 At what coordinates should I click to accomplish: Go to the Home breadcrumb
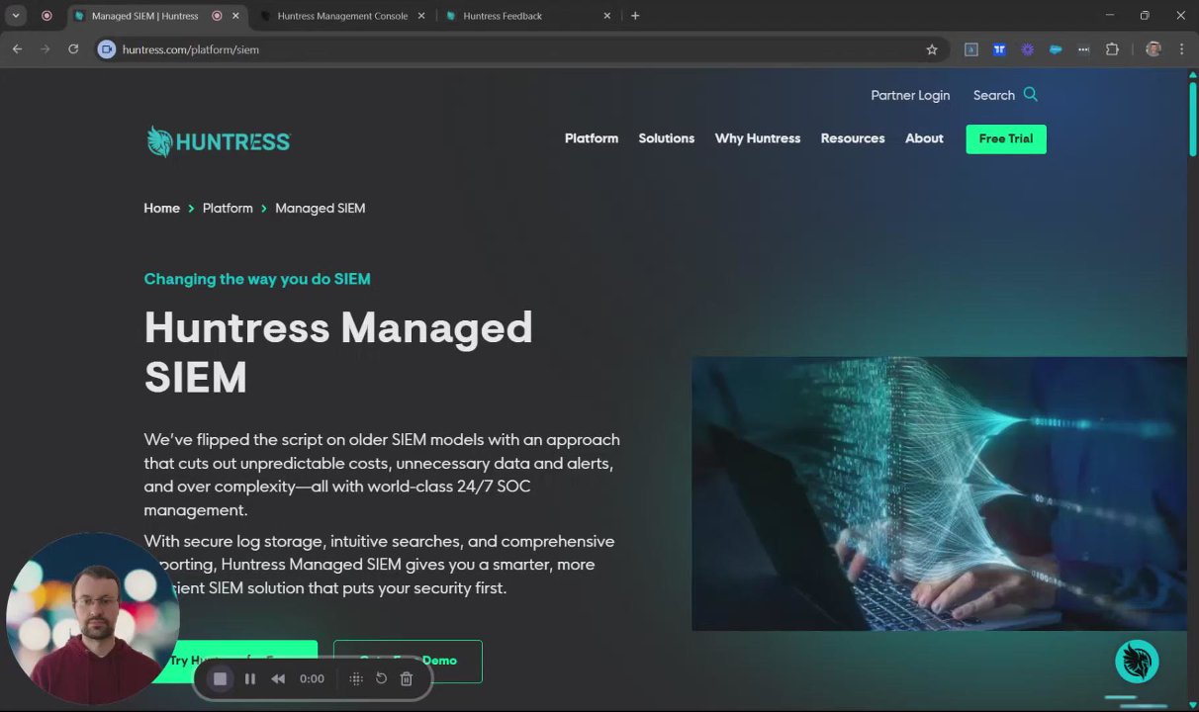[x=162, y=208]
